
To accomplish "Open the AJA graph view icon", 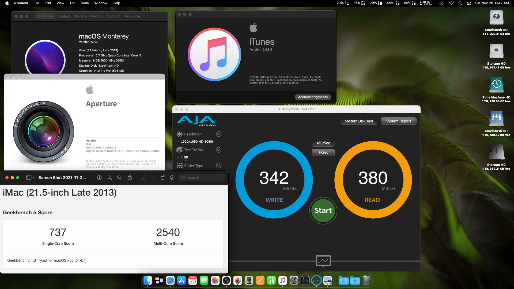I will pos(323,261).
